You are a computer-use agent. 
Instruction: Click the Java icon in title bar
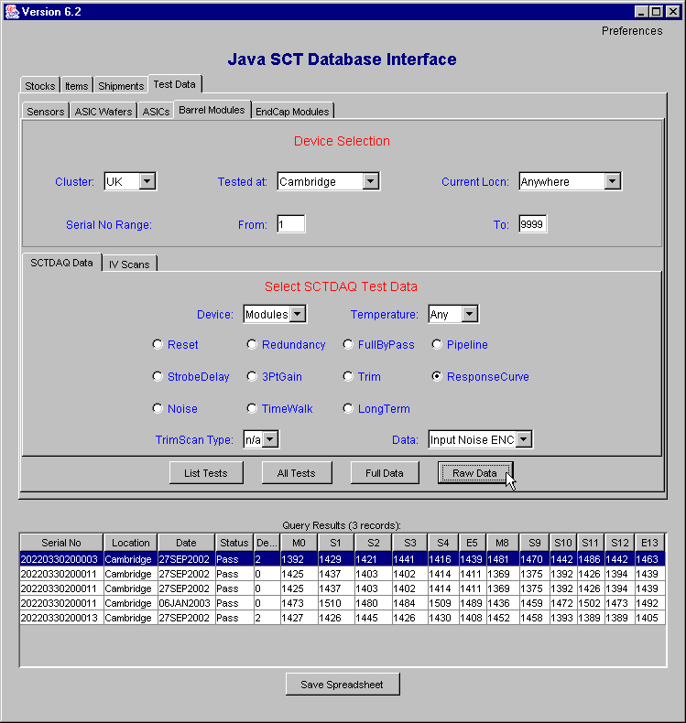pyautogui.click(x=11, y=11)
